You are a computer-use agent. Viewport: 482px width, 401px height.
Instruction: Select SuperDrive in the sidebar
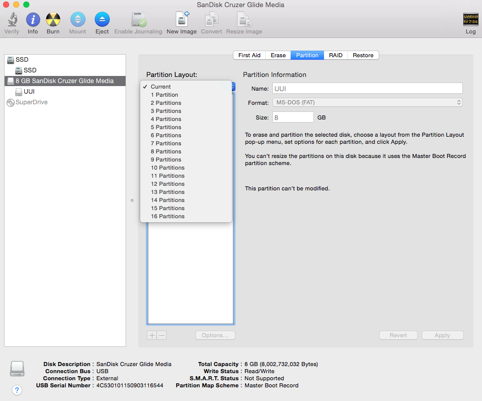tap(65, 102)
